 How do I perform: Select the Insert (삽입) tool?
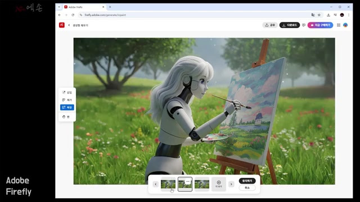(67, 93)
